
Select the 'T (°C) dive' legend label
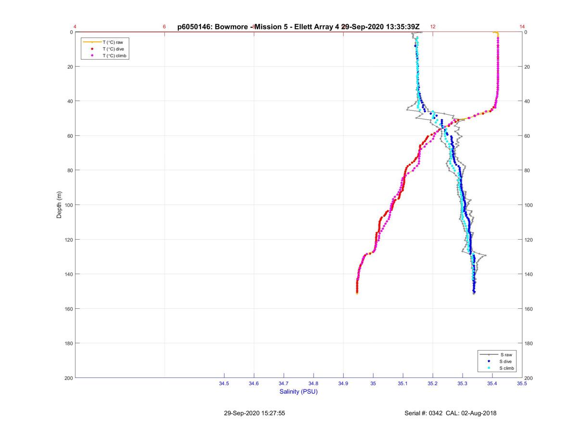113,49
